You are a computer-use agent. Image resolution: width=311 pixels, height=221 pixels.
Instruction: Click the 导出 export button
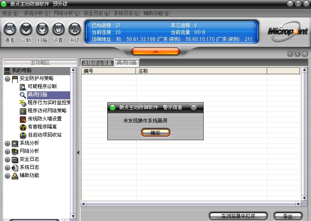(x=288, y=216)
